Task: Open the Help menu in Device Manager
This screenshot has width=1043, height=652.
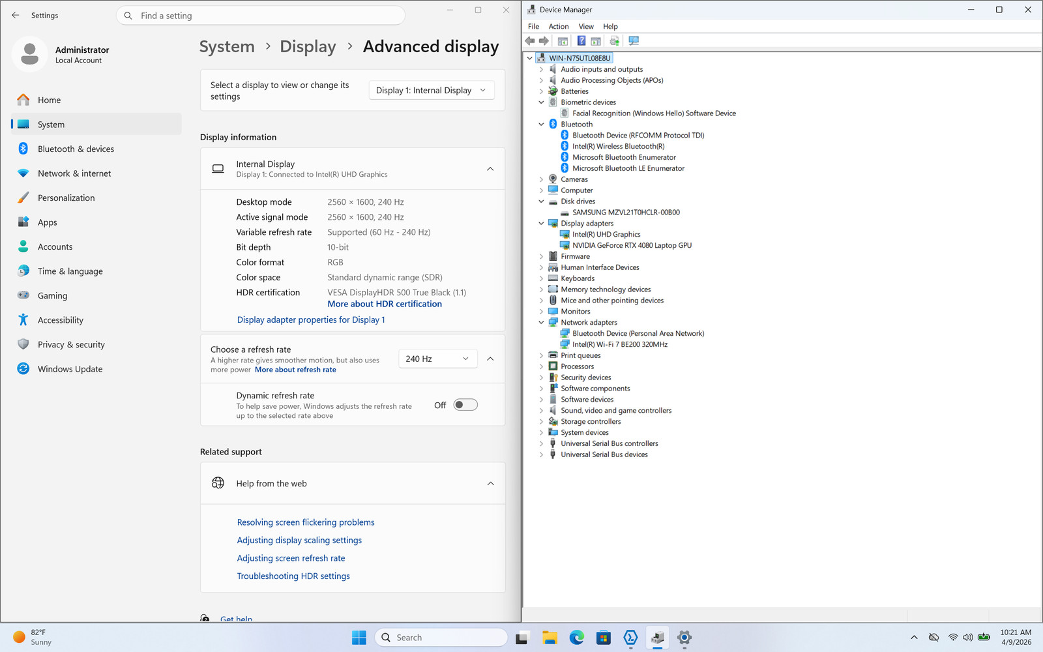Action: [x=610, y=27]
